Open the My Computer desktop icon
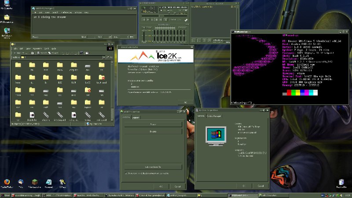352x198 pixels. [x=7, y=5]
